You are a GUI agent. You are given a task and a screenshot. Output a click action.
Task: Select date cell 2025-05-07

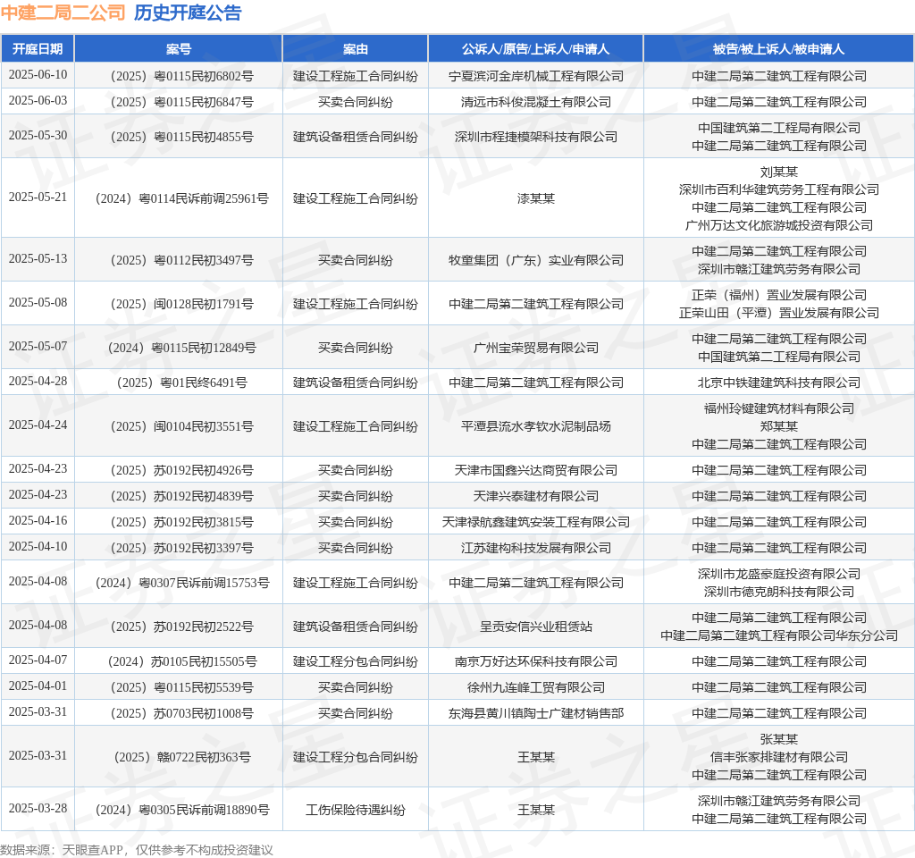[x=38, y=346]
